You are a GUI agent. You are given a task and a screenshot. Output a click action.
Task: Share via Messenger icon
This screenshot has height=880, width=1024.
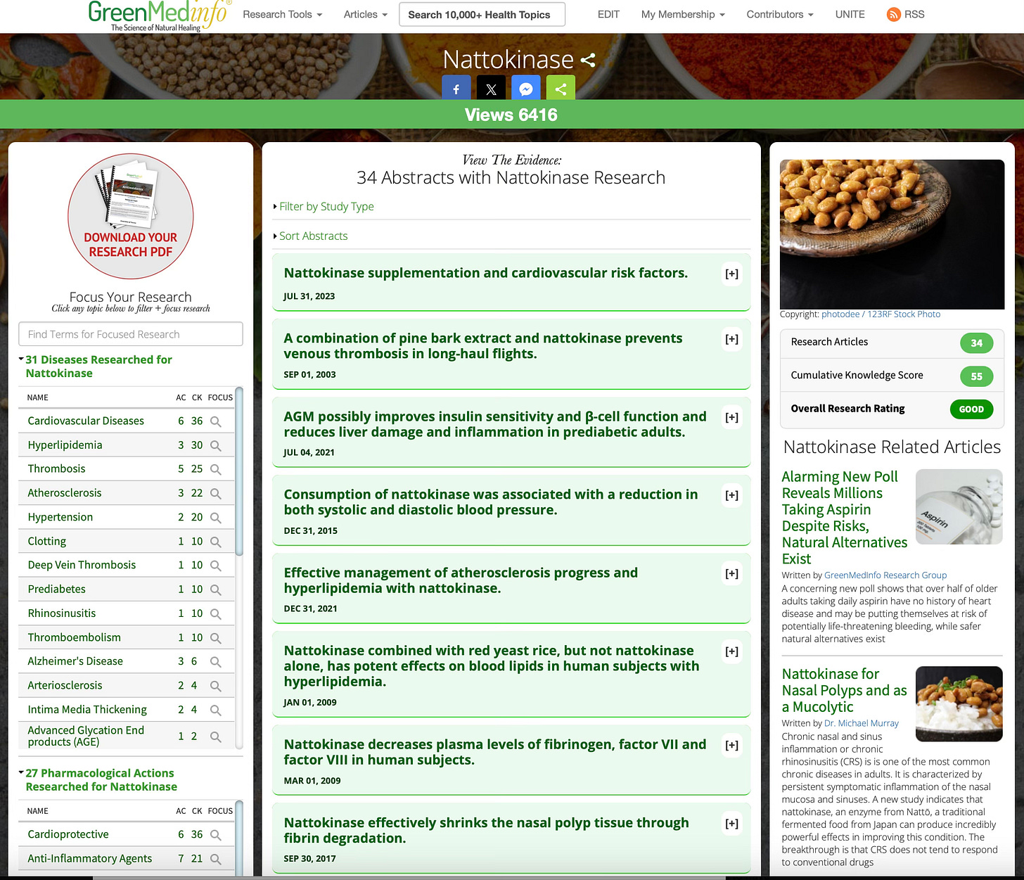[x=525, y=89]
